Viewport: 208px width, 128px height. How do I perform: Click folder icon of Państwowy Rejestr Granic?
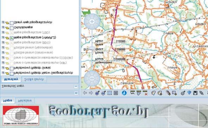tap(7, 68)
